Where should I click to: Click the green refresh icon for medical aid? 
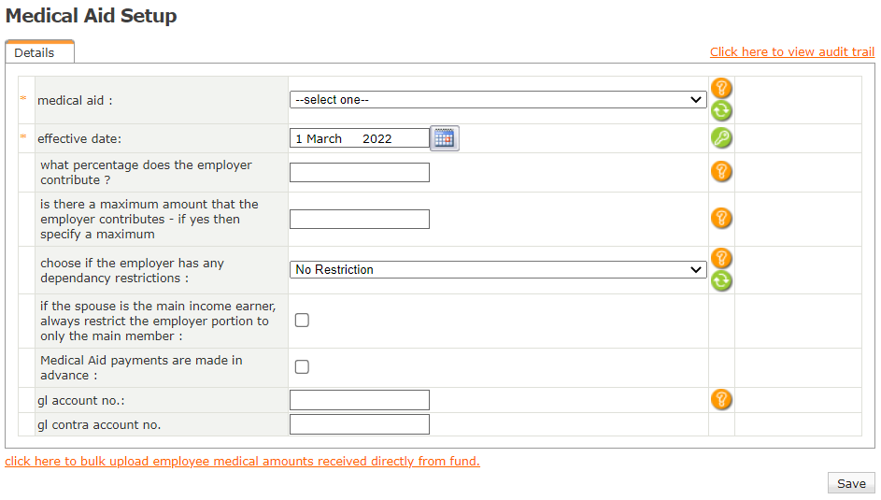click(x=721, y=111)
